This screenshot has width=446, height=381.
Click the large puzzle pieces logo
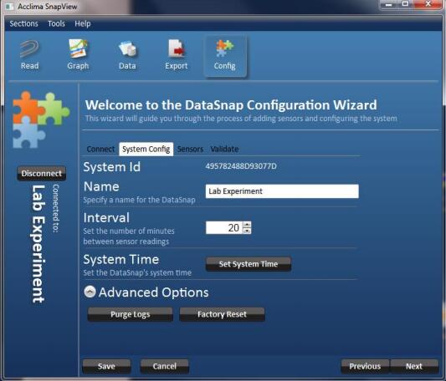point(41,119)
